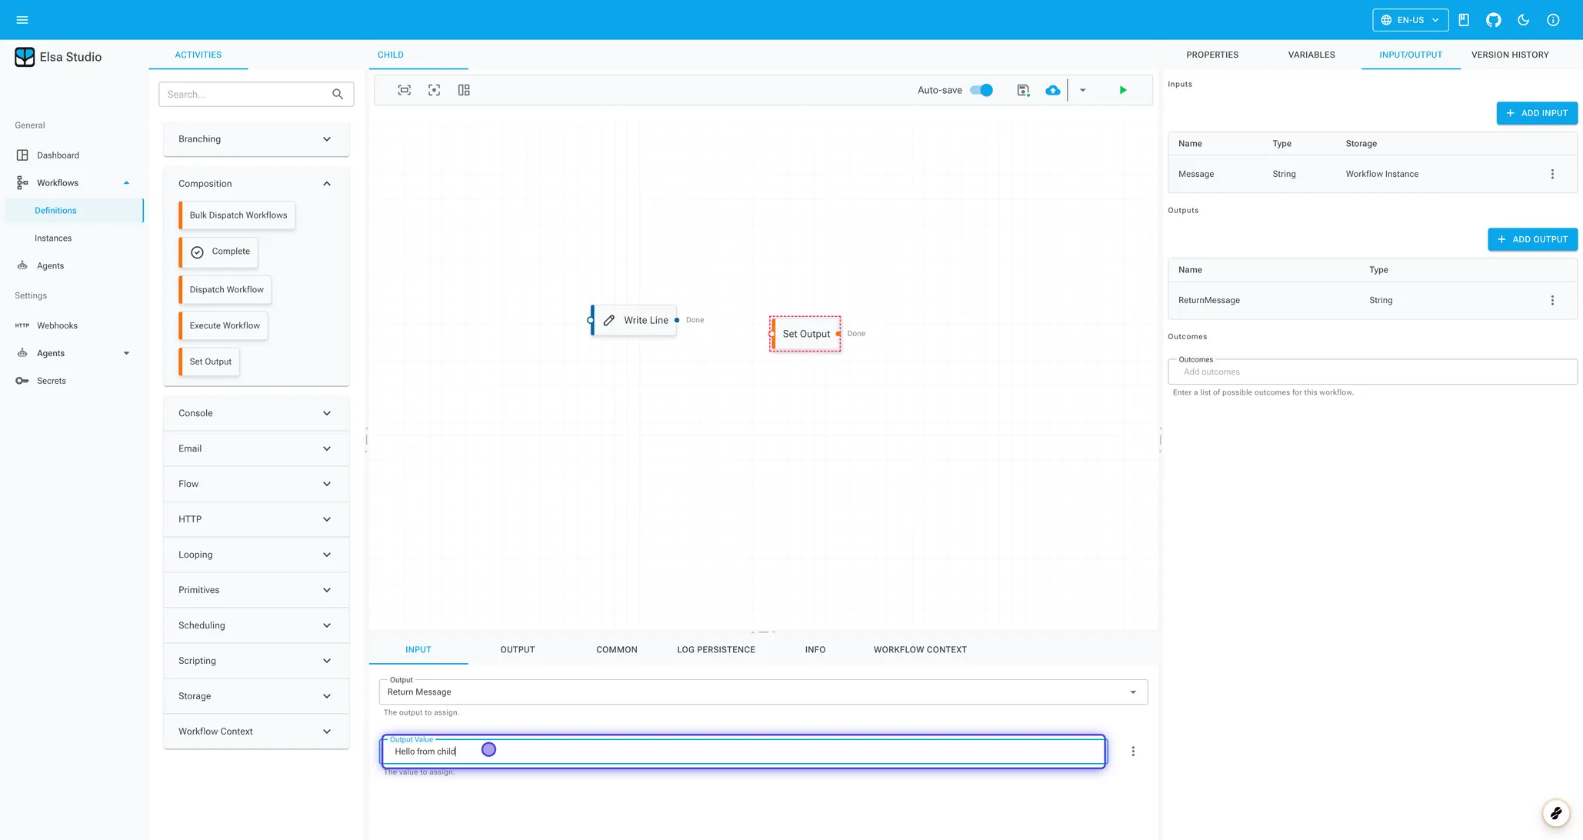
Task: Run the workflow with the green play icon
Action: (x=1122, y=90)
